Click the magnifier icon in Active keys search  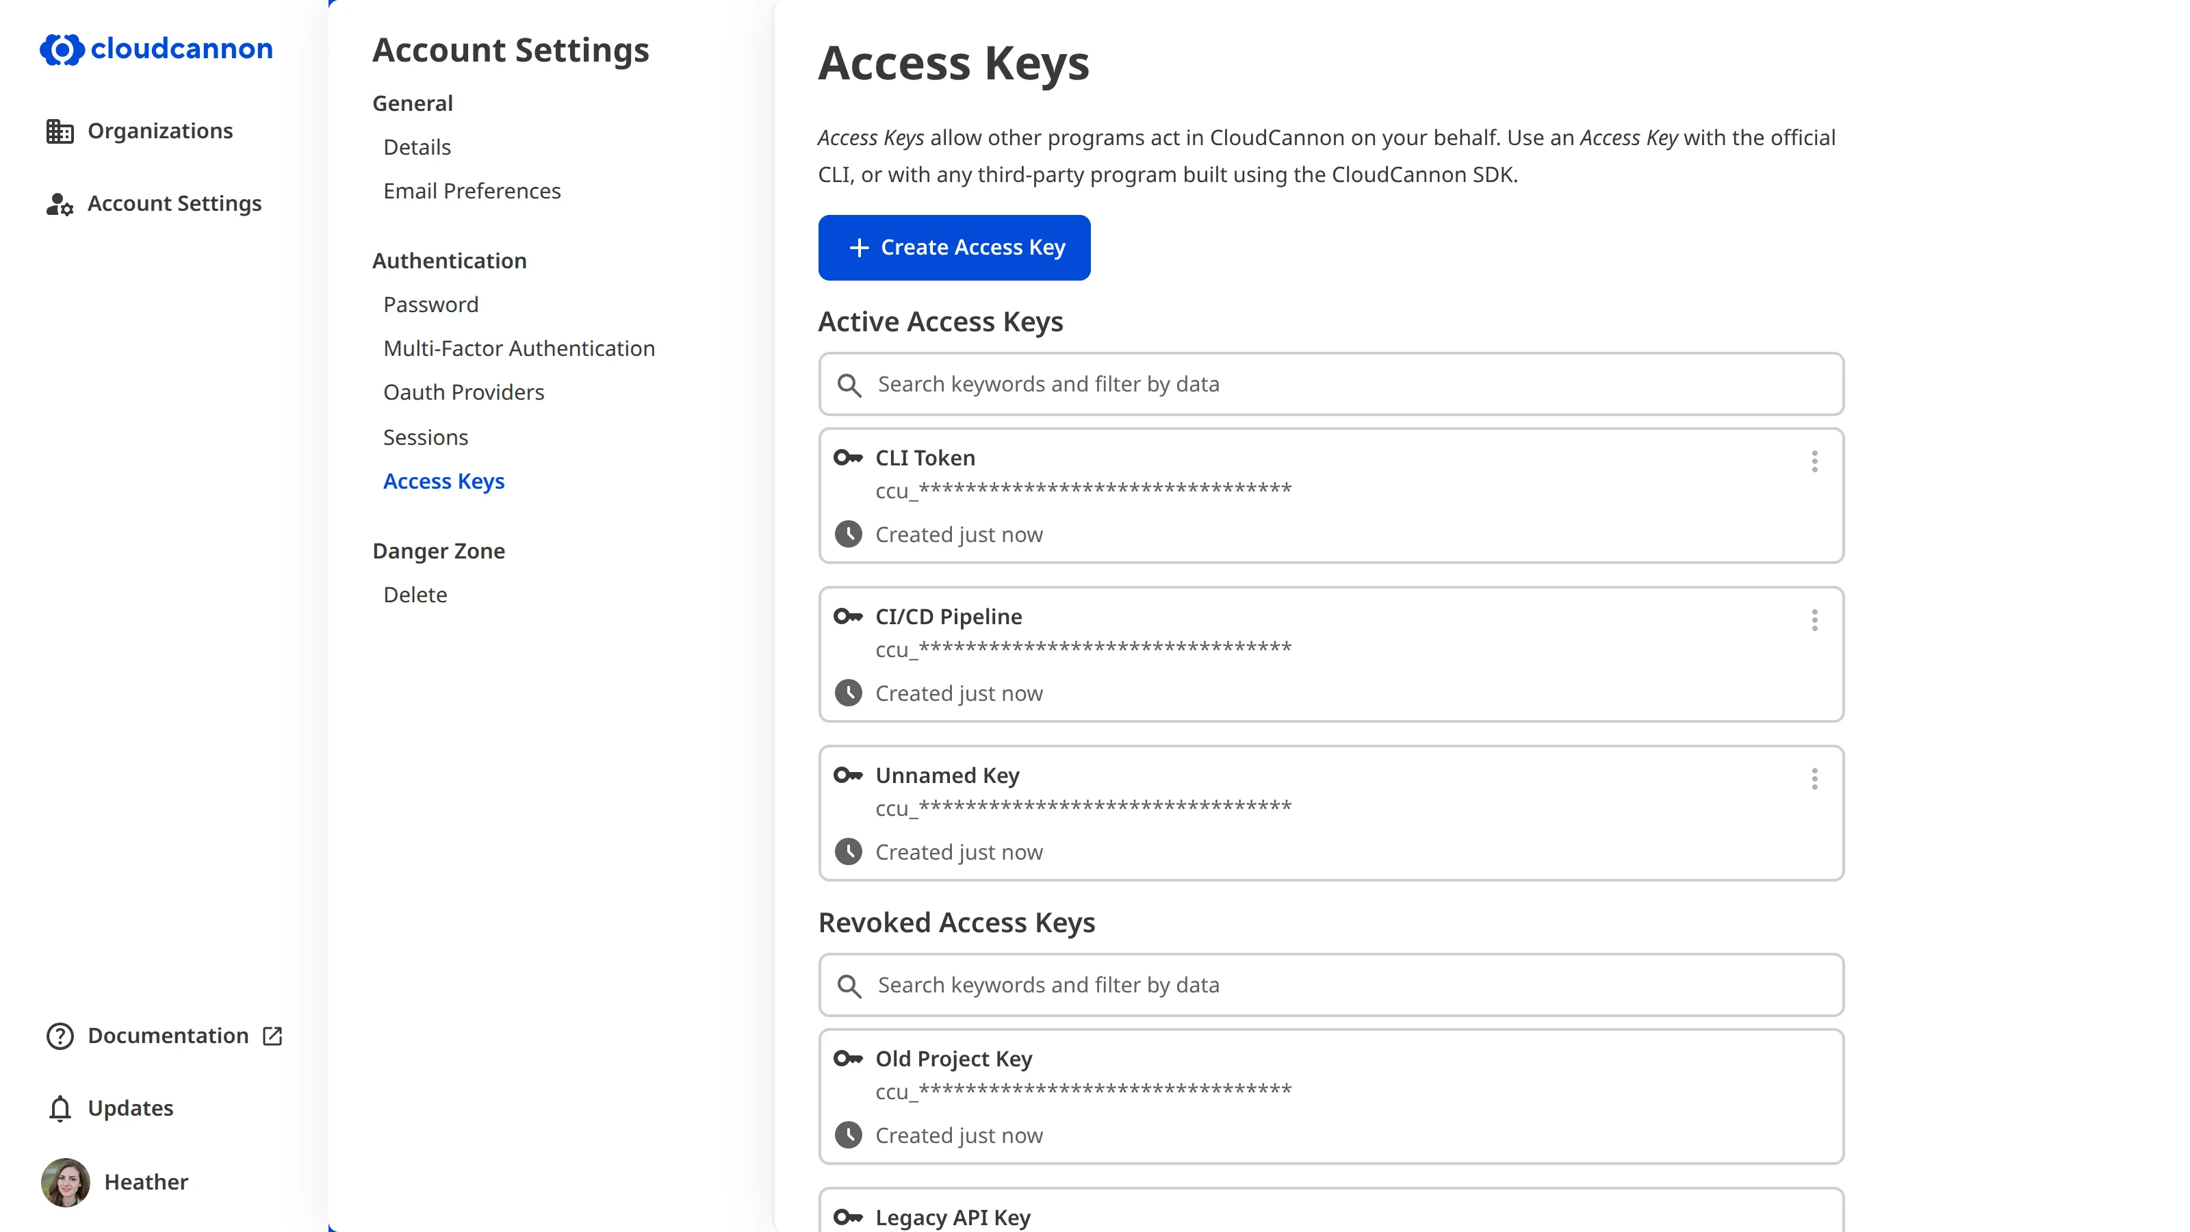point(849,385)
